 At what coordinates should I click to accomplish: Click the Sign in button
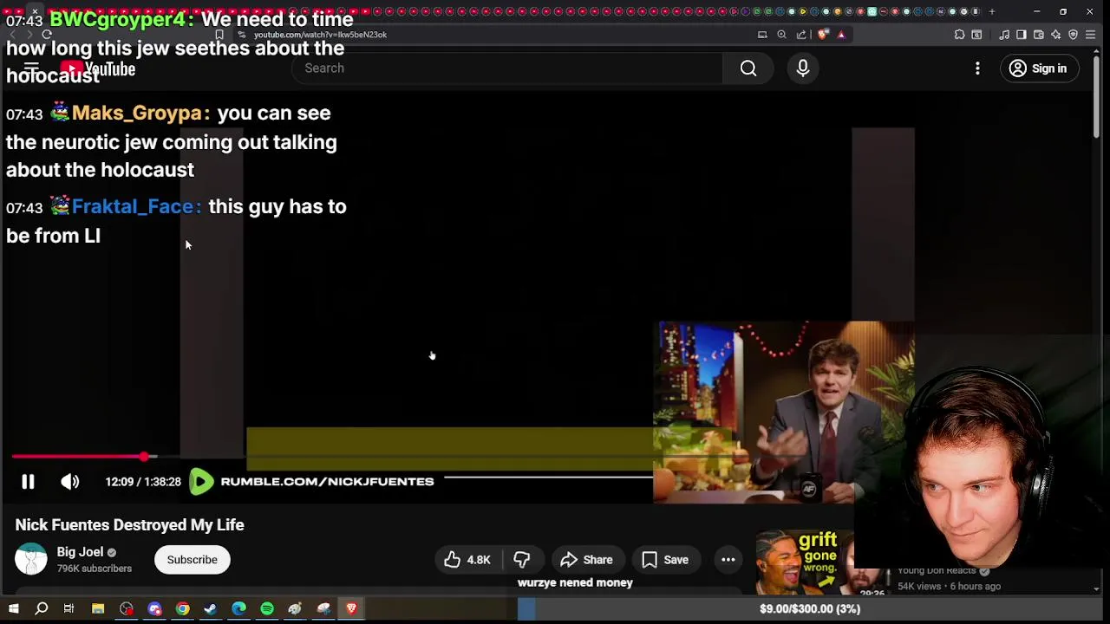point(1039,68)
